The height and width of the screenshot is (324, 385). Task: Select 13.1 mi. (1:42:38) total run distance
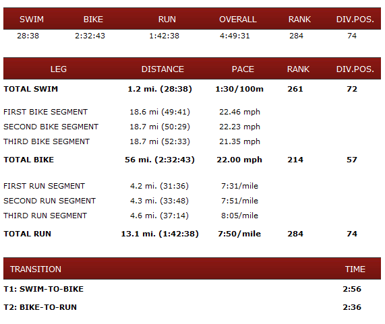click(160, 234)
